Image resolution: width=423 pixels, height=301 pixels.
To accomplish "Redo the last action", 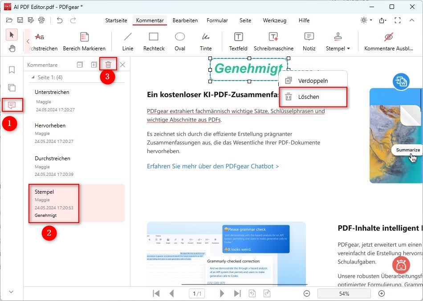I will 73,20.
